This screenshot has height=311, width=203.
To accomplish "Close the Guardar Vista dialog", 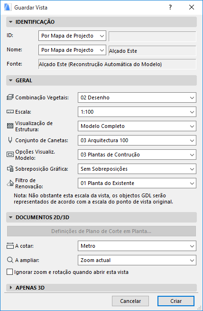I will click(x=192, y=7).
